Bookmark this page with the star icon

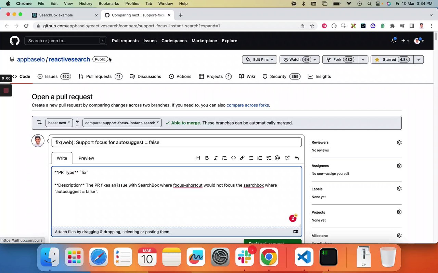312,26
